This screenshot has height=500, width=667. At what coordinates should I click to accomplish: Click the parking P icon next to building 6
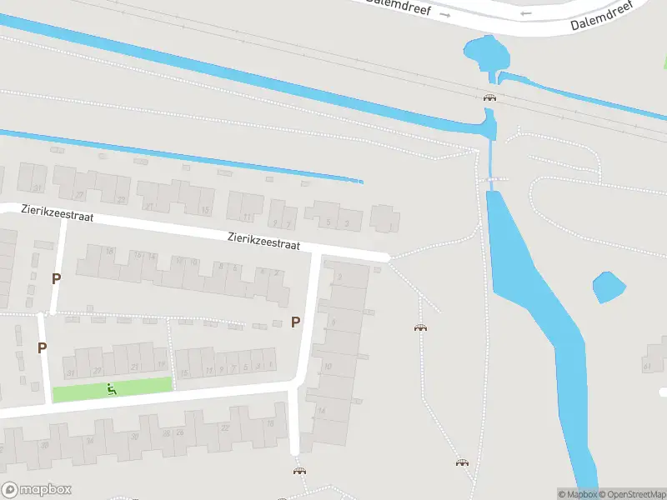pyautogui.click(x=296, y=322)
